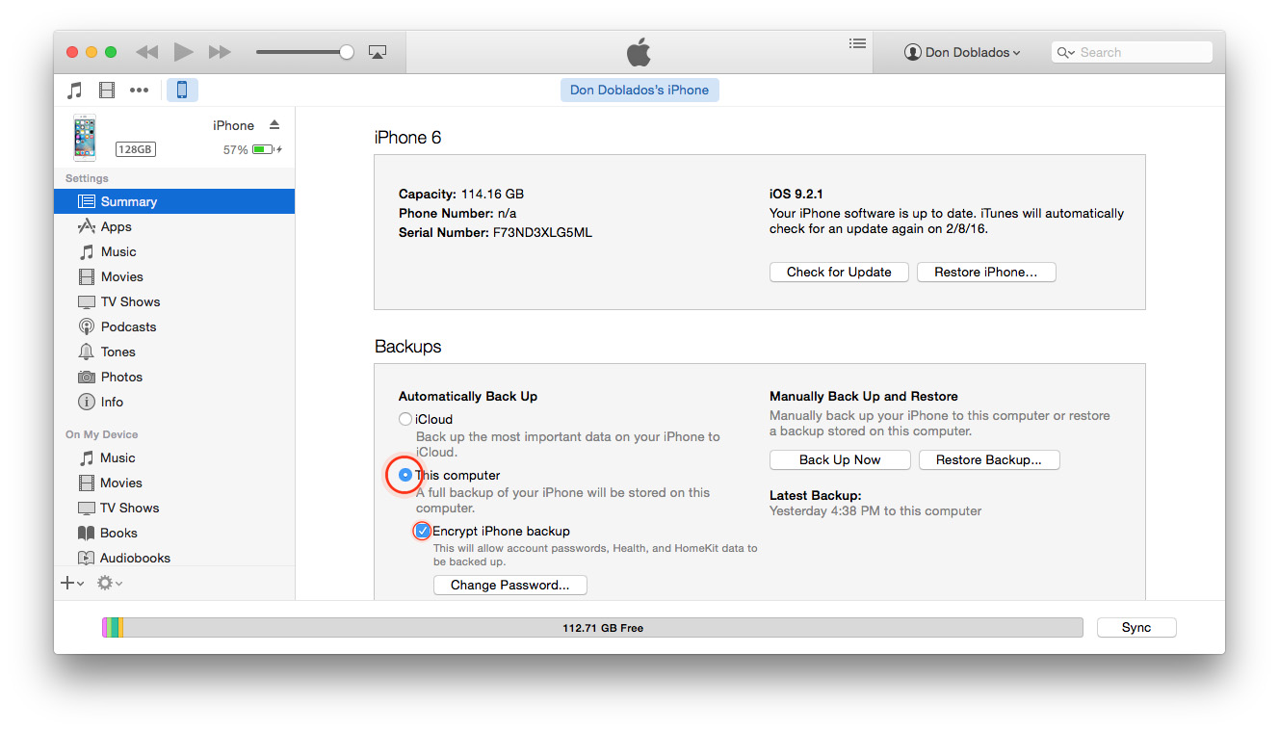
Task: Click Latest Backup time text
Action: click(875, 510)
